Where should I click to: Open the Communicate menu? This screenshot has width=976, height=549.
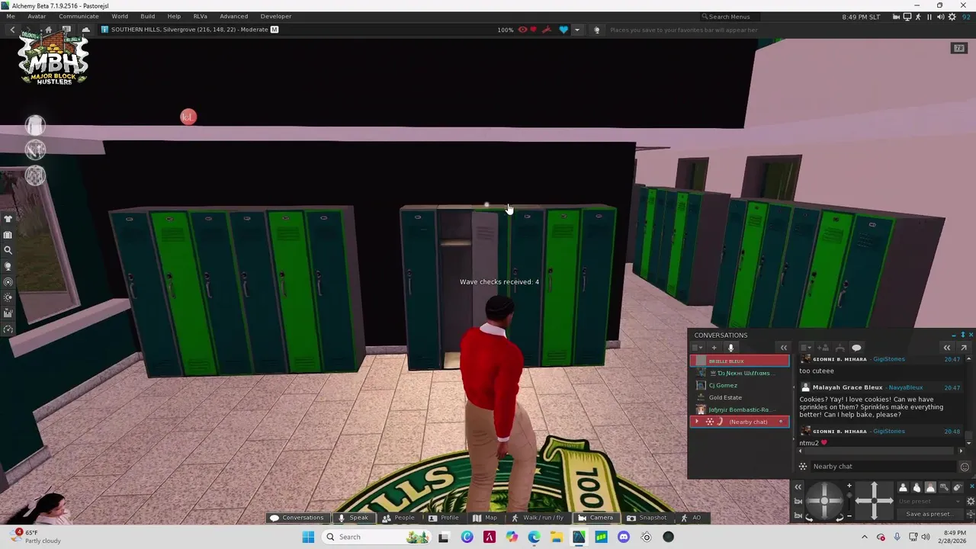coord(79,16)
